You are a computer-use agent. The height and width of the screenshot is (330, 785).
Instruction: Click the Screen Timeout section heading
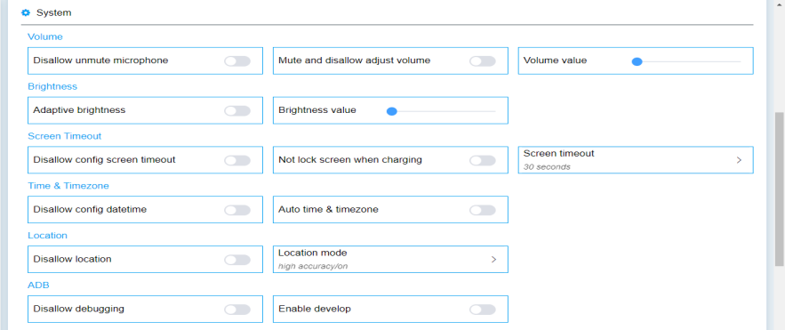tap(65, 136)
